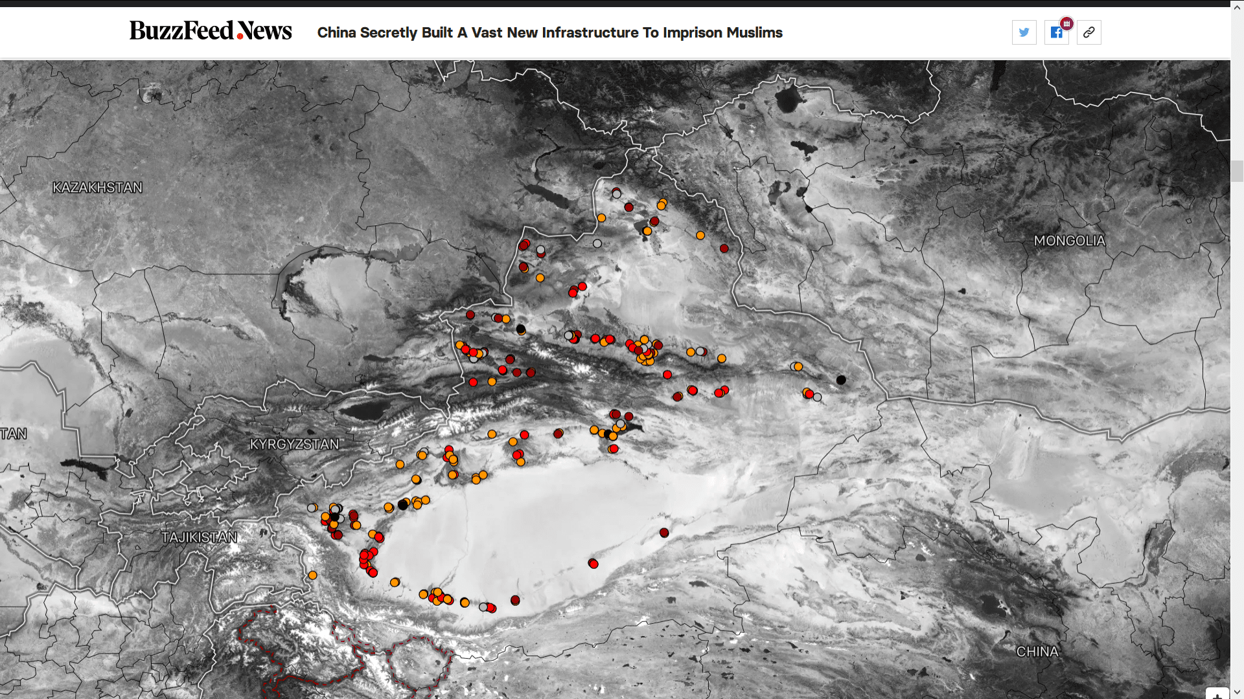Select the easternmost black map marker
Screen dimensions: 1244x699
(x=841, y=380)
